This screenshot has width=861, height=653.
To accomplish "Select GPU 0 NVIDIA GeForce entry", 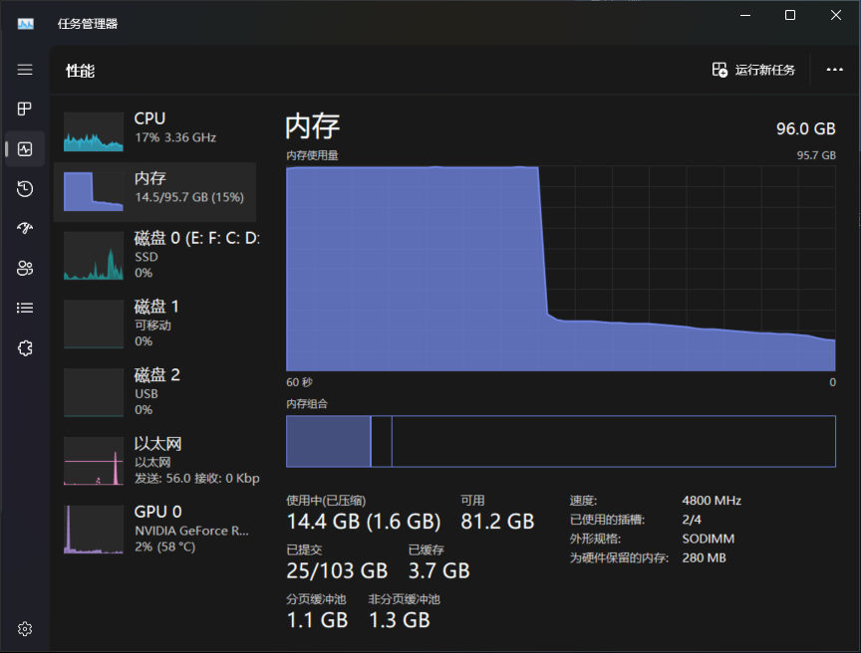I will pos(154,529).
